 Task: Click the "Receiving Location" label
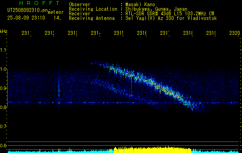pos(93,9)
